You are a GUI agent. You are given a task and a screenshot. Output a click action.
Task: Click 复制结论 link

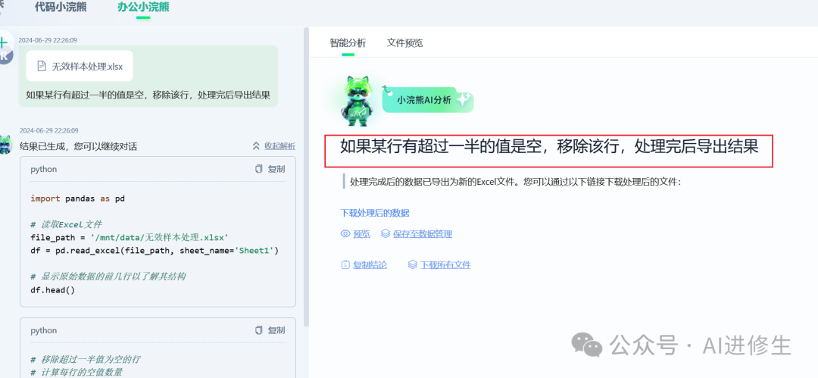point(370,264)
